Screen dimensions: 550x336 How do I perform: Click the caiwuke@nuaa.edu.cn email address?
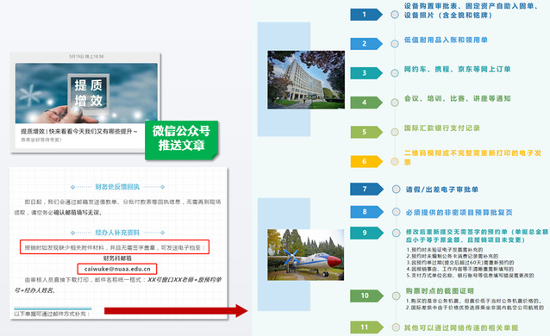click(117, 269)
